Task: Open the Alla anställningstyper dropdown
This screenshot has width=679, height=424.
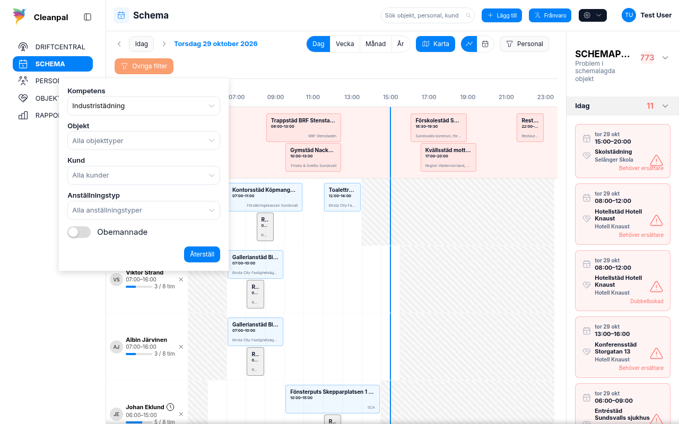Action: coord(144,210)
